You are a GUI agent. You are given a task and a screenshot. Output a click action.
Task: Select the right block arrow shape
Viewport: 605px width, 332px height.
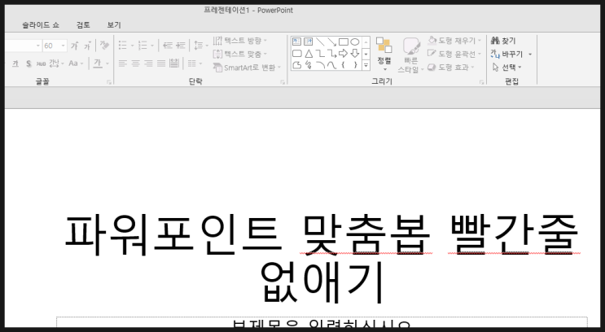point(344,53)
